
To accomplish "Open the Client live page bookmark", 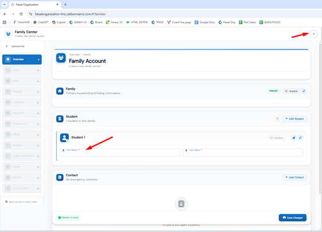I will click(x=179, y=22).
